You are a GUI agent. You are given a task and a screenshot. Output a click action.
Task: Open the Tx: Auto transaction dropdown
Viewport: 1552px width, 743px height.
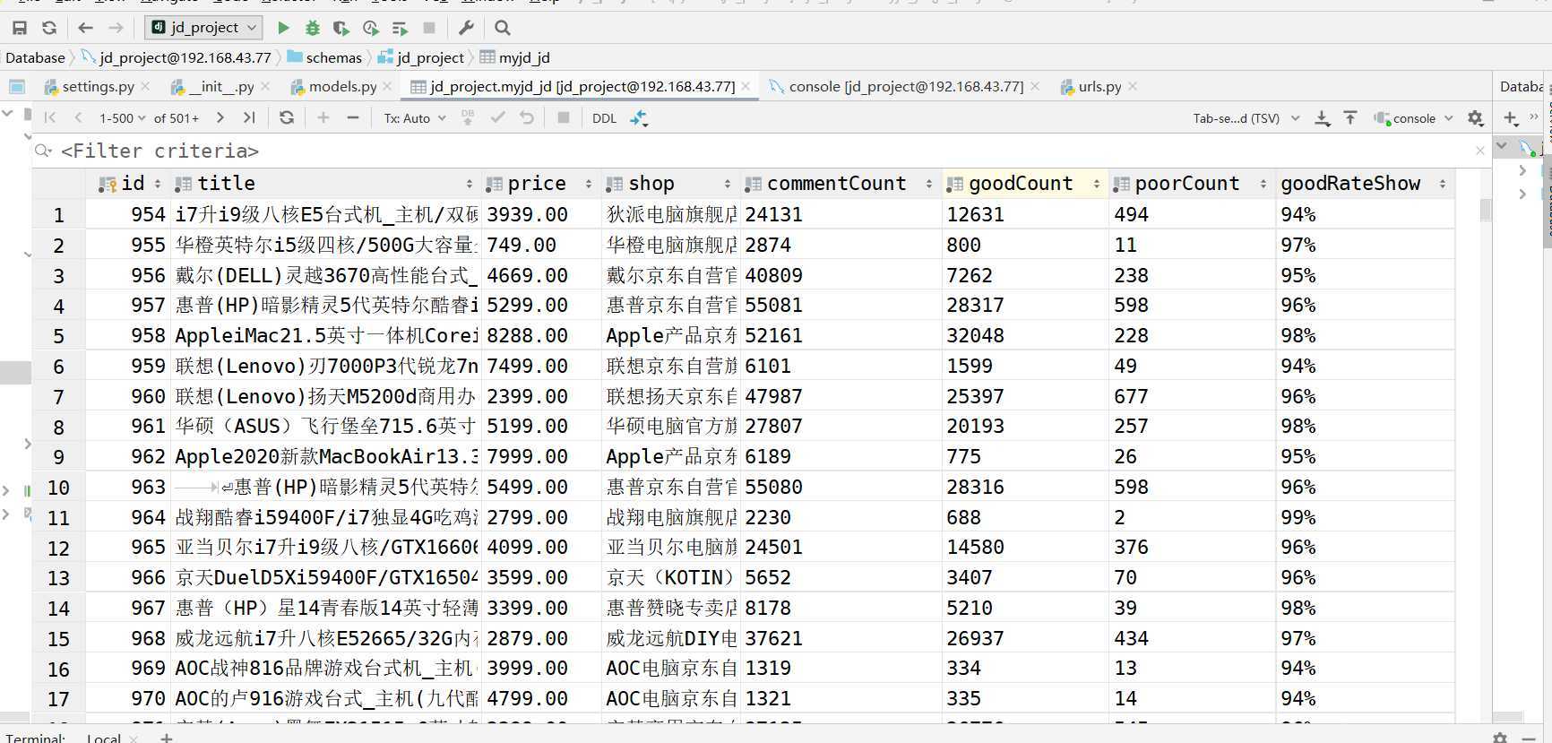[x=415, y=118]
